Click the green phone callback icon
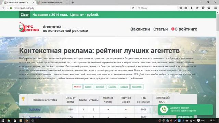The height and width of the screenshot is (123, 219). click(164, 109)
